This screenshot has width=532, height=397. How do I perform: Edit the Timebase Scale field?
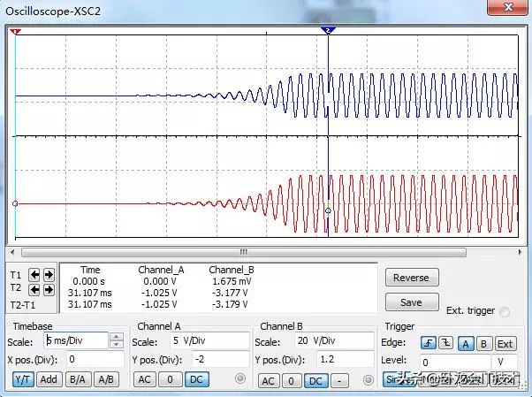(76, 340)
